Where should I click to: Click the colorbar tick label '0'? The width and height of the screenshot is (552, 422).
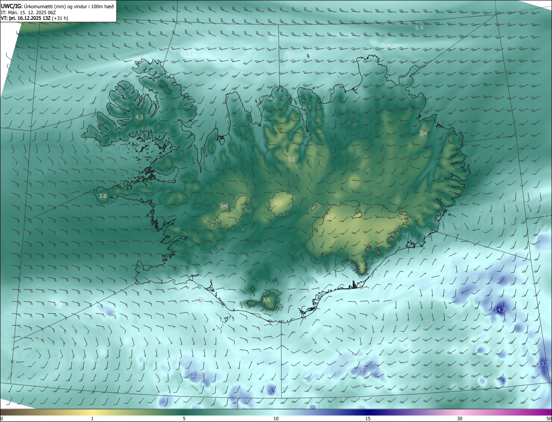(x=1, y=419)
